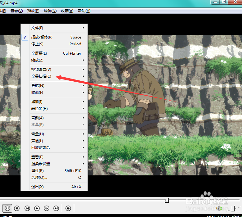Click the volume slider handle
242x217 pixels.
pos(233,209)
